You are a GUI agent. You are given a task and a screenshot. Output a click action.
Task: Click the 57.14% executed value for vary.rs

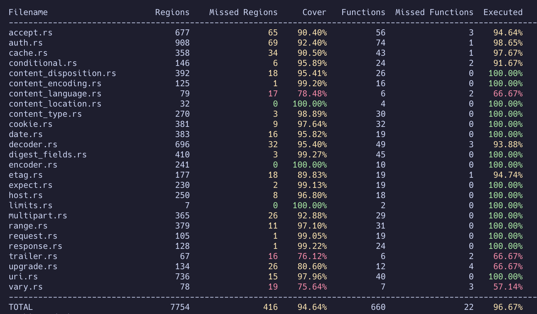tap(508, 287)
